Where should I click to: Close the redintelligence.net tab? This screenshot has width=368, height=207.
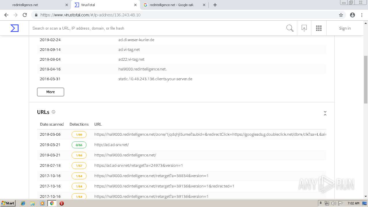(x=67, y=5)
